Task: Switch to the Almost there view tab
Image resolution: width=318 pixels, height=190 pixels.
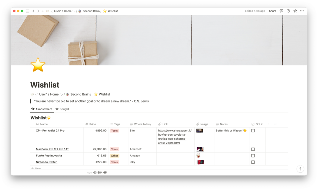Action: [x=42, y=109]
